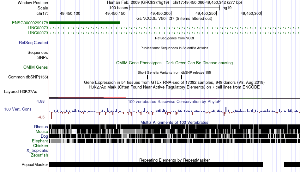Click the chr17: base position label
The width and height of the screenshot is (300, 172).
pyautogui.click(x=42, y=13)
